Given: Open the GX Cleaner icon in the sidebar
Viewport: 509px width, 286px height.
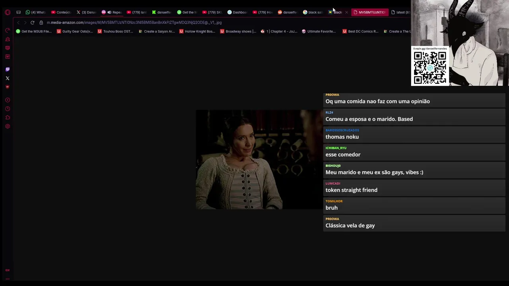Looking at the screenshot, I should point(8,39).
